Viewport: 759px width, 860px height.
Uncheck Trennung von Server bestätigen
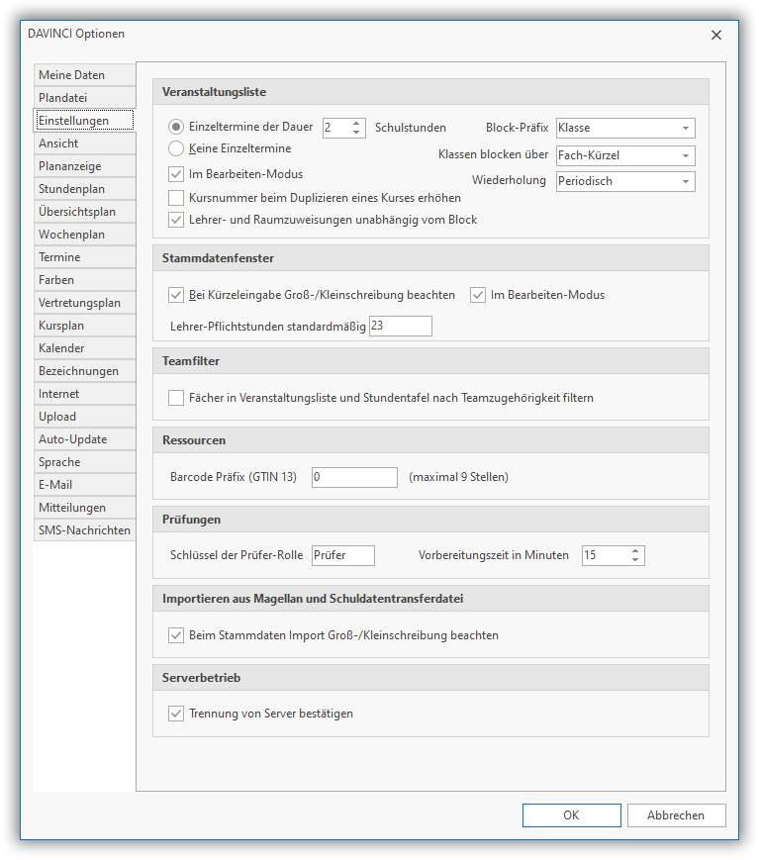pos(176,713)
